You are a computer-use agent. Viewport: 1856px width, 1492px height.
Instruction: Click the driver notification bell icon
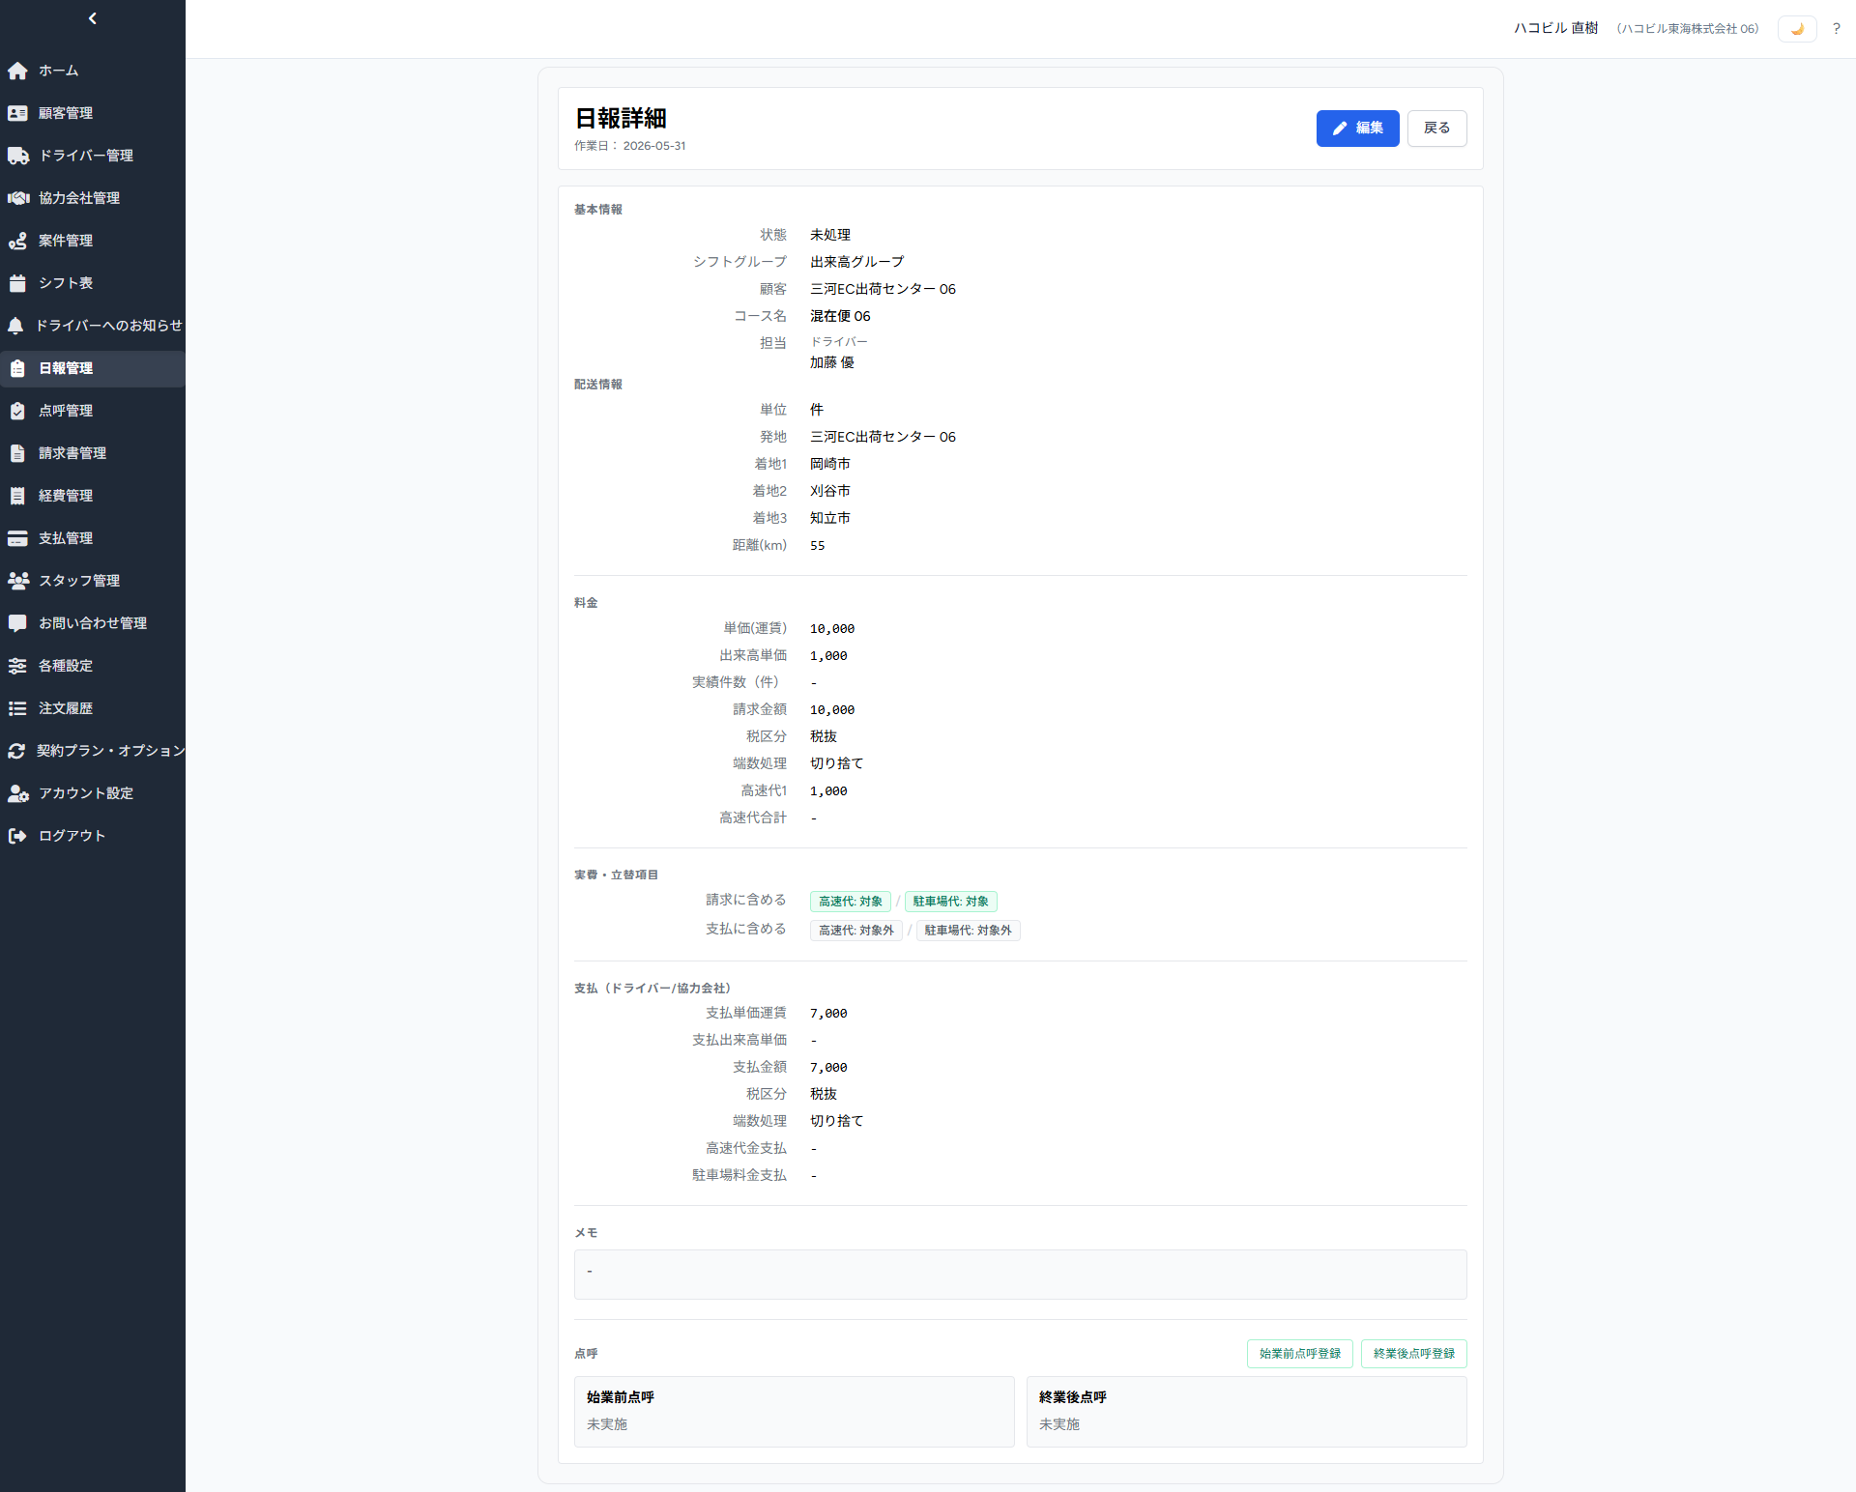point(15,326)
